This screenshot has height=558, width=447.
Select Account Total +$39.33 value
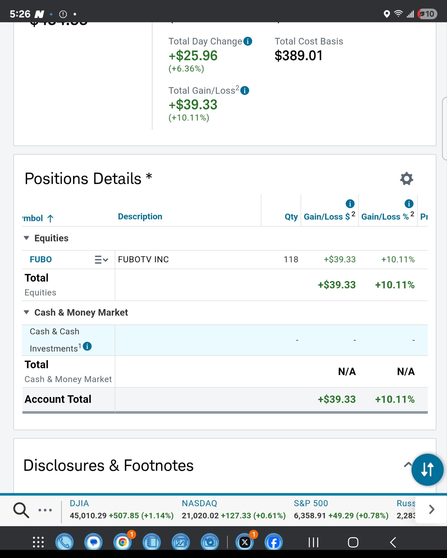[x=337, y=399]
